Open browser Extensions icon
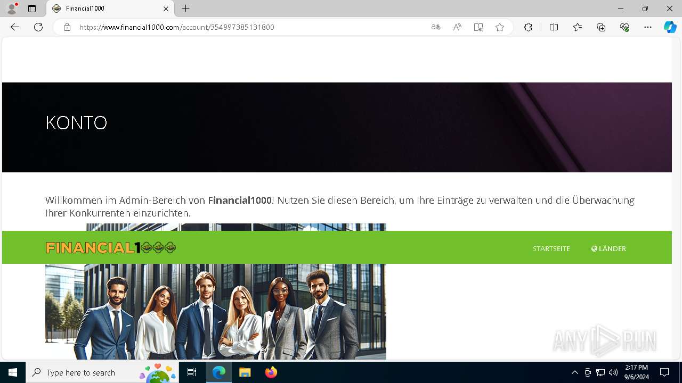Image resolution: width=682 pixels, height=383 pixels. (528, 27)
